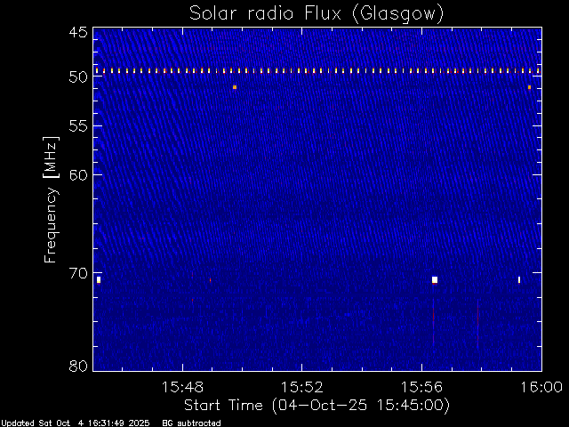Click the 'BG subtracted' footer text
The height and width of the screenshot is (427, 569).
191,423
